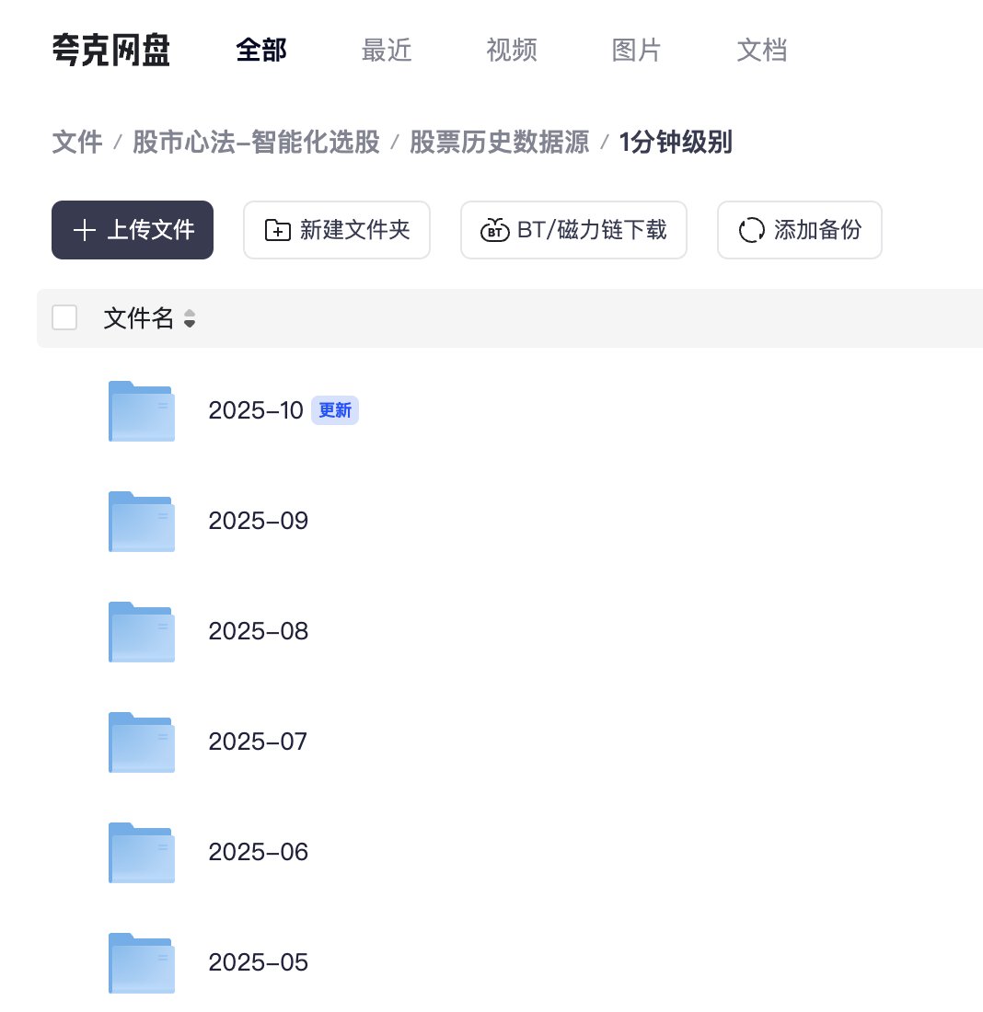Click the 夸克网盘 logo
983x1012 pixels.
110,51
